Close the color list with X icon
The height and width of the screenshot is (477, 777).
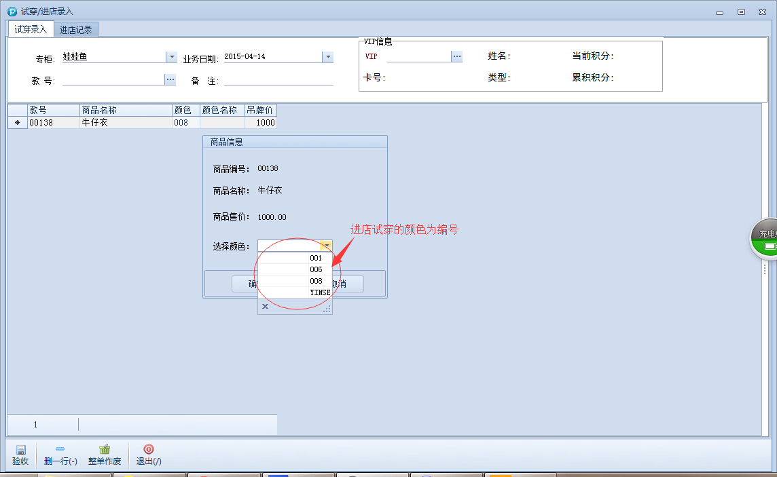[265, 307]
